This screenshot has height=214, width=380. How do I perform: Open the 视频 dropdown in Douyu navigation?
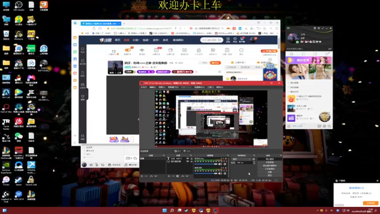click(146, 40)
